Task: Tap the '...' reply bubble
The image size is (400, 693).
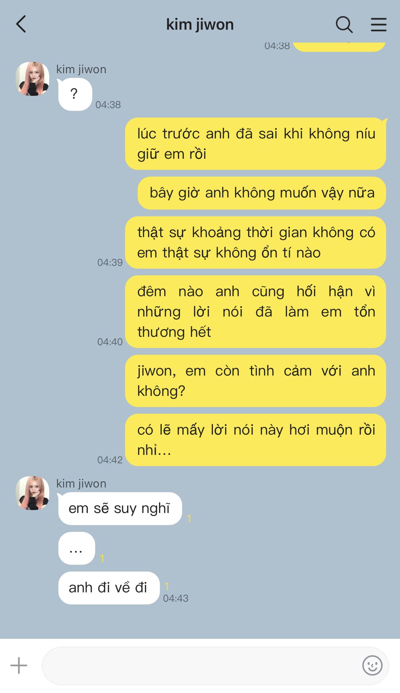Action: pos(76,548)
